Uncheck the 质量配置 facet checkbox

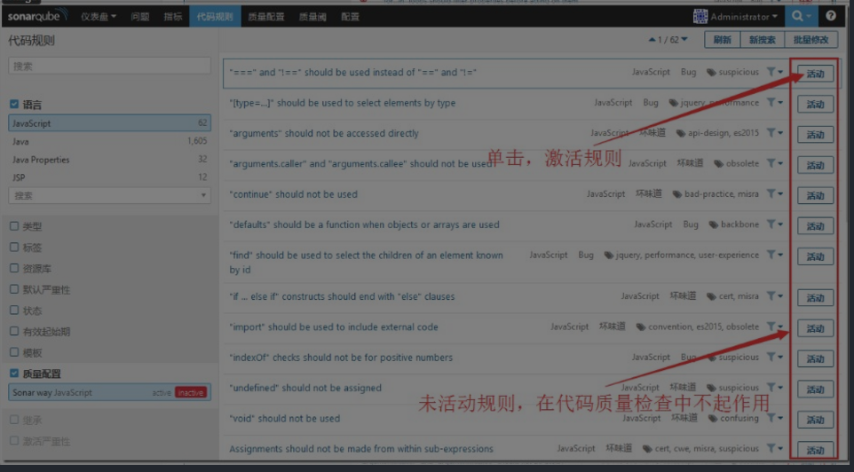coord(14,373)
